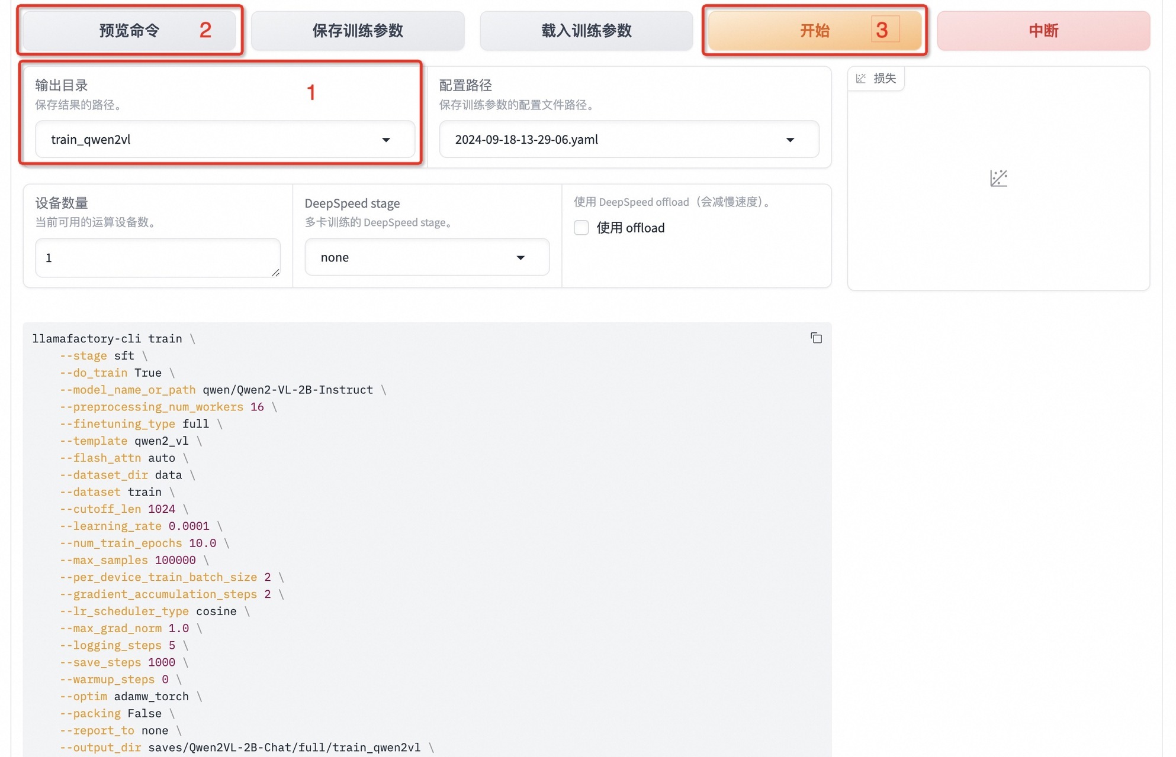Click the 预览命令 button
The image size is (1176, 757).
(x=129, y=31)
